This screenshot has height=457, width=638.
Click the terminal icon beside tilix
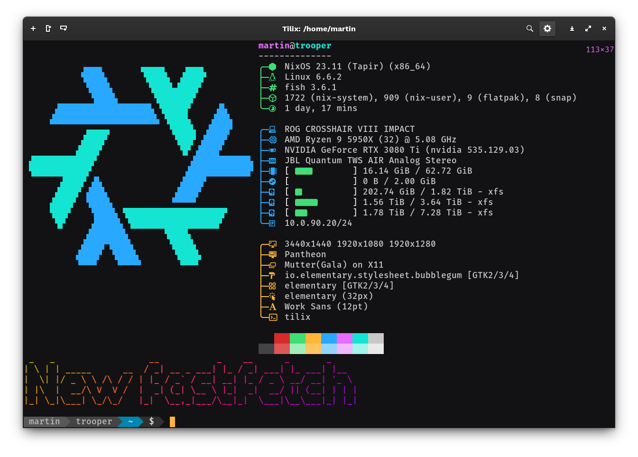[x=272, y=317]
